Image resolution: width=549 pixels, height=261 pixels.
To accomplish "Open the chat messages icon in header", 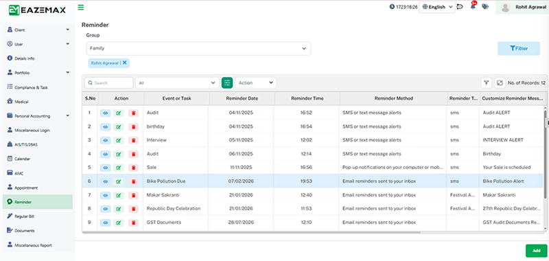I will tap(460, 7).
